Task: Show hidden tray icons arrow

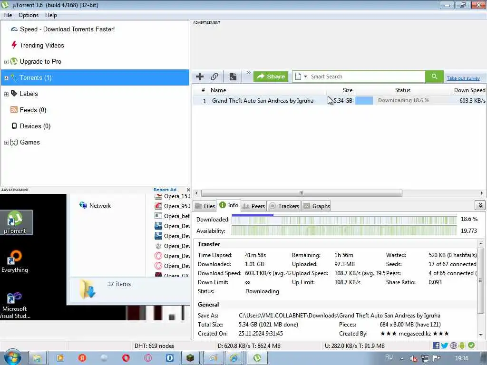Action: coord(402,358)
